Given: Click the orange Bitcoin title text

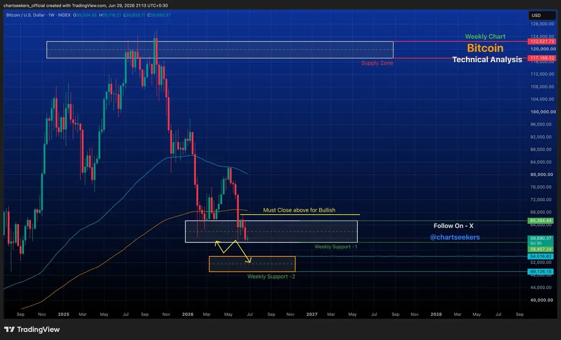Looking at the screenshot, I should coord(485,48).
